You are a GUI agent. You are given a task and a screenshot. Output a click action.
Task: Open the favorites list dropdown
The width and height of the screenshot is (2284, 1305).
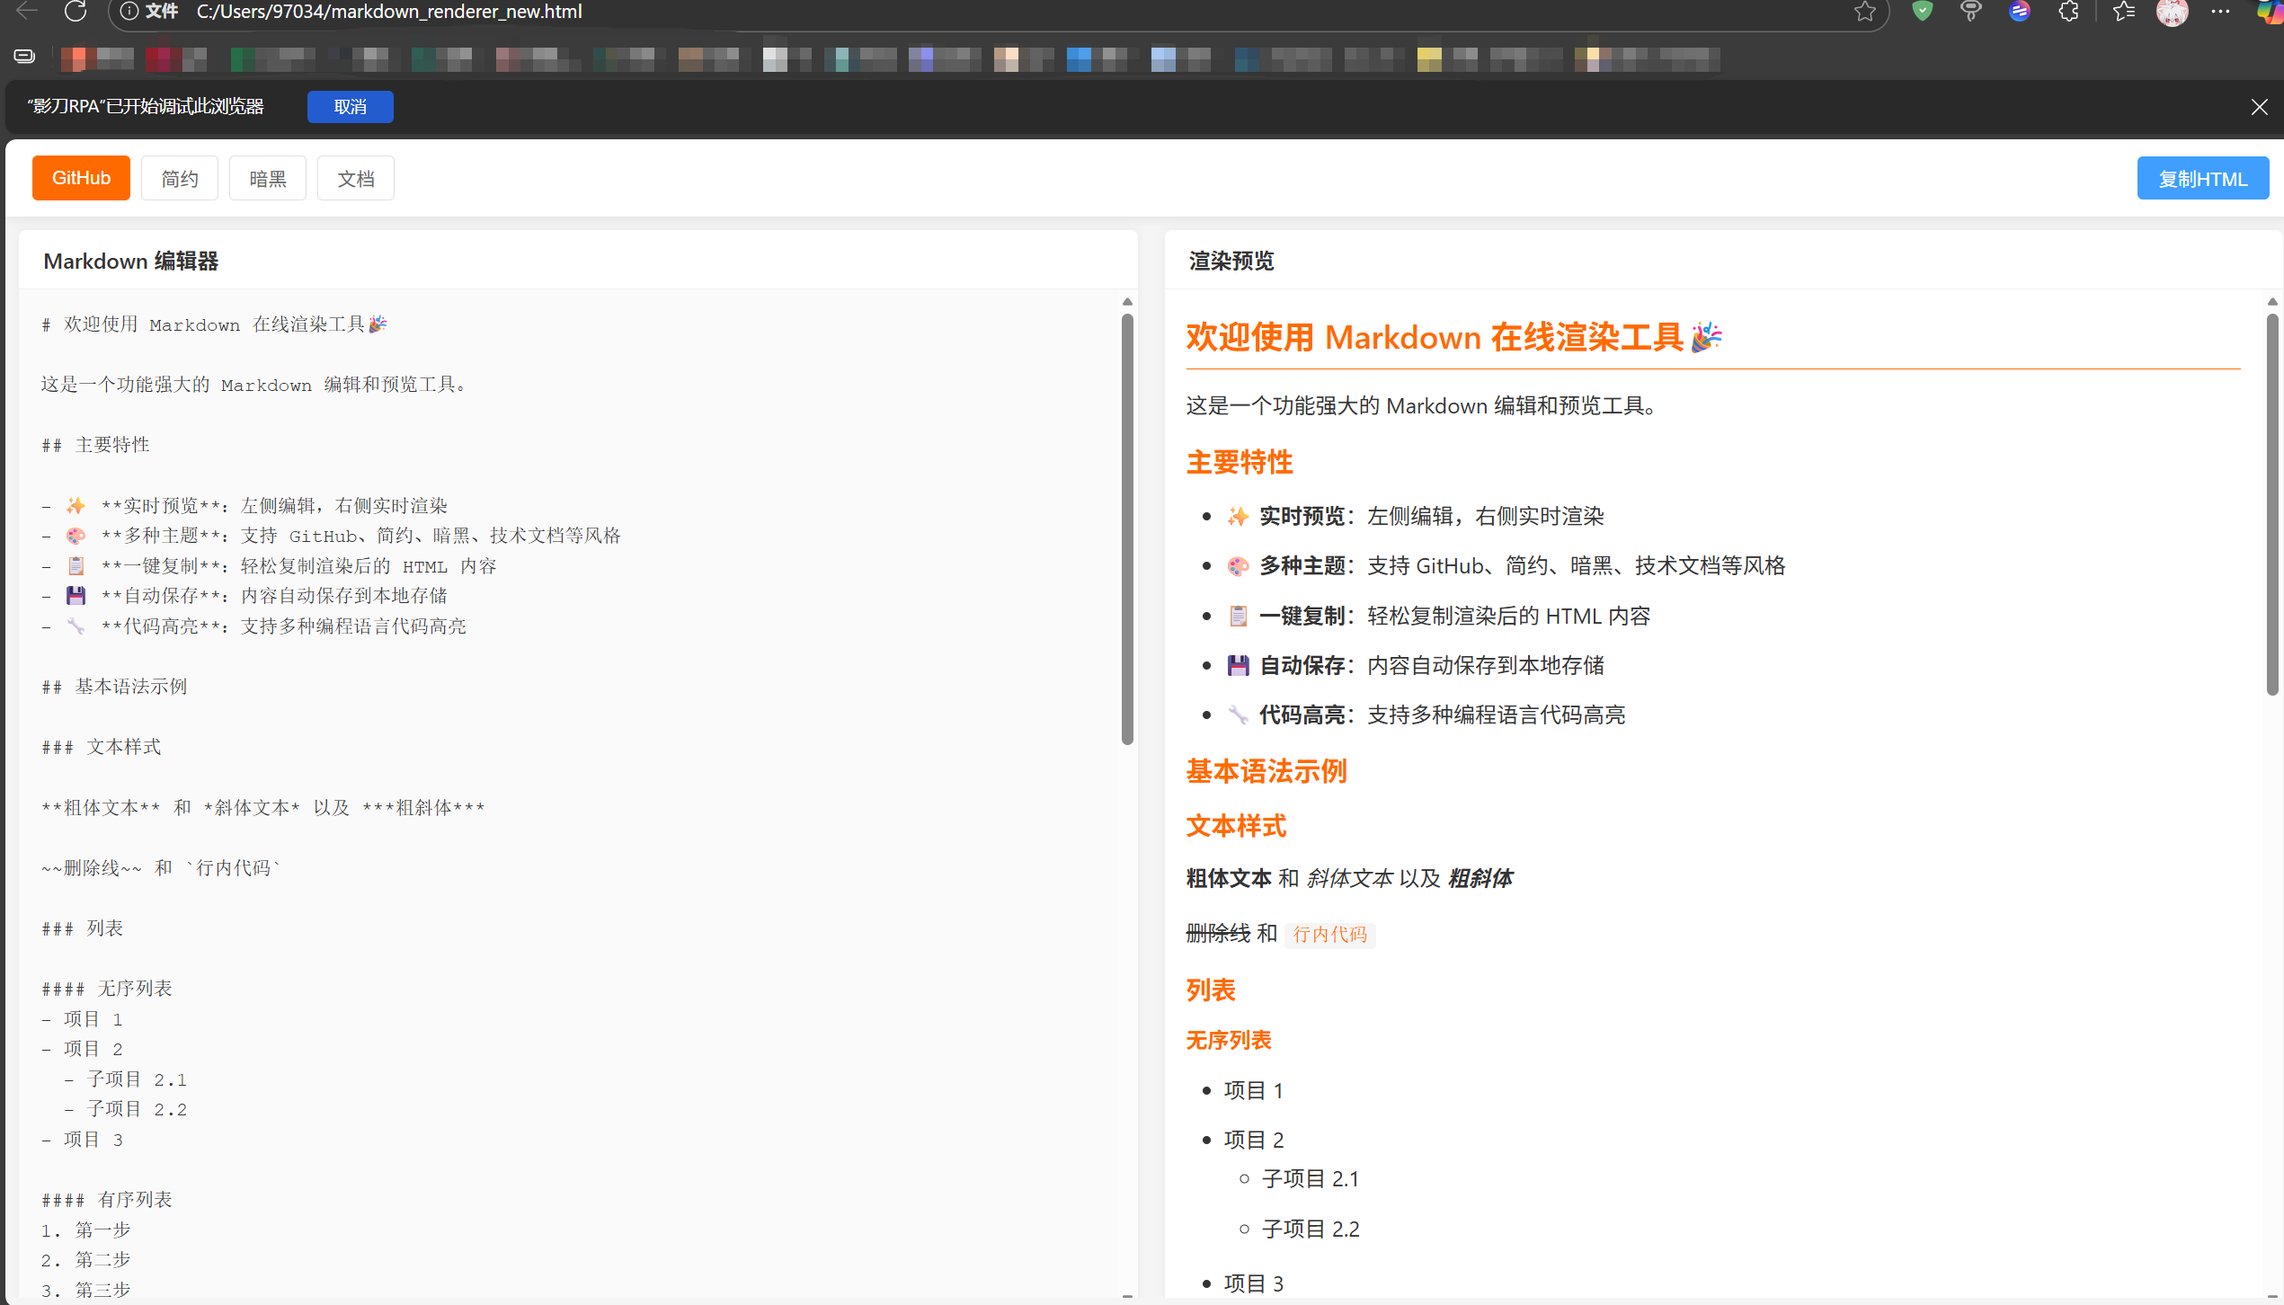tap(2124, 12)
